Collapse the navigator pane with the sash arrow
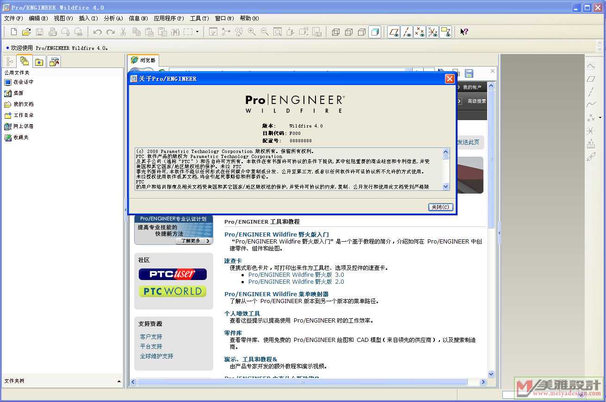 click(125, 210)
